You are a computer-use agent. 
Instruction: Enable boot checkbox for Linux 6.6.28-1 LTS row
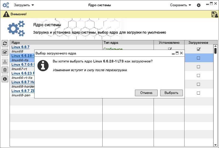198,58
